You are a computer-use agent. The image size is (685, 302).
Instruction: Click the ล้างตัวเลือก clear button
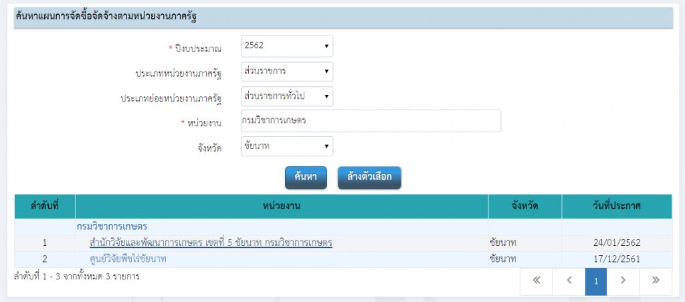point(369,178)
